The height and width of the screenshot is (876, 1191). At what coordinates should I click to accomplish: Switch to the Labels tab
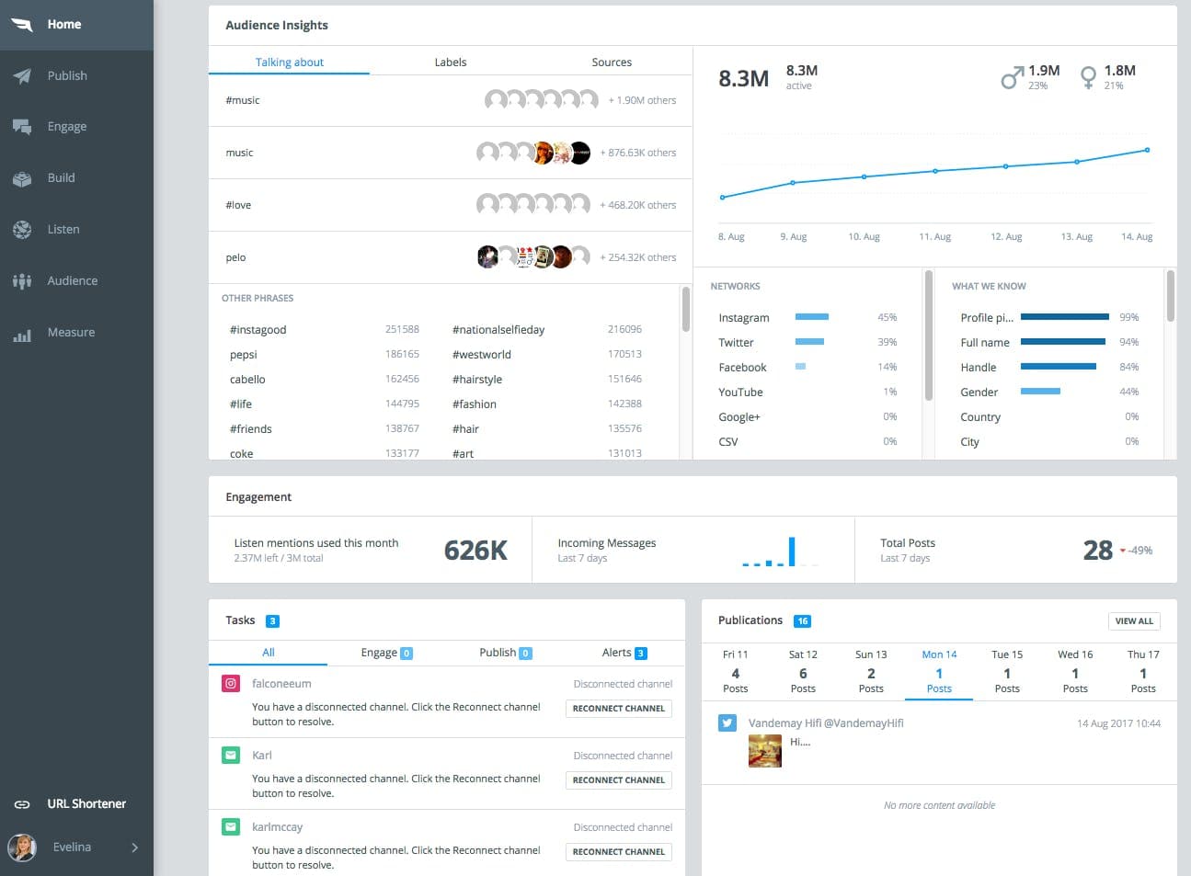[x=450, y=62]
